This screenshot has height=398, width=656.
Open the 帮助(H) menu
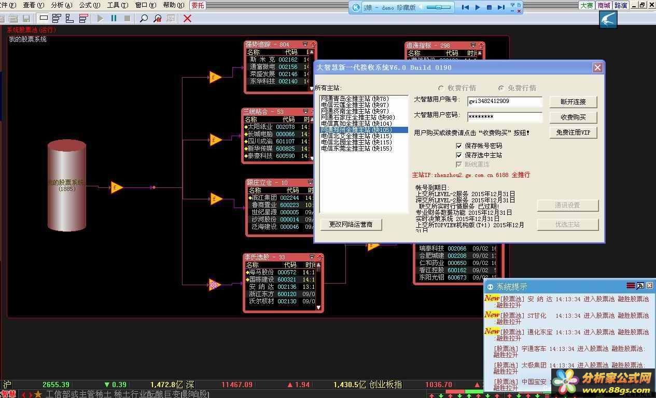tap(174, 5)
